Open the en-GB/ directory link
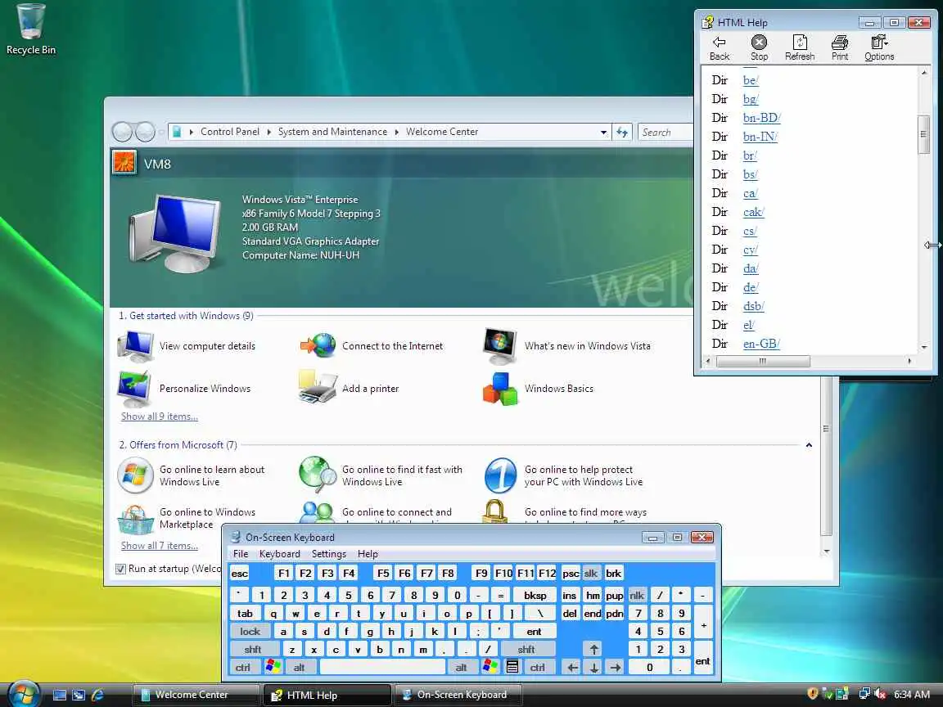The height and width of the screenshot is (707, 943). click(761, 344)
